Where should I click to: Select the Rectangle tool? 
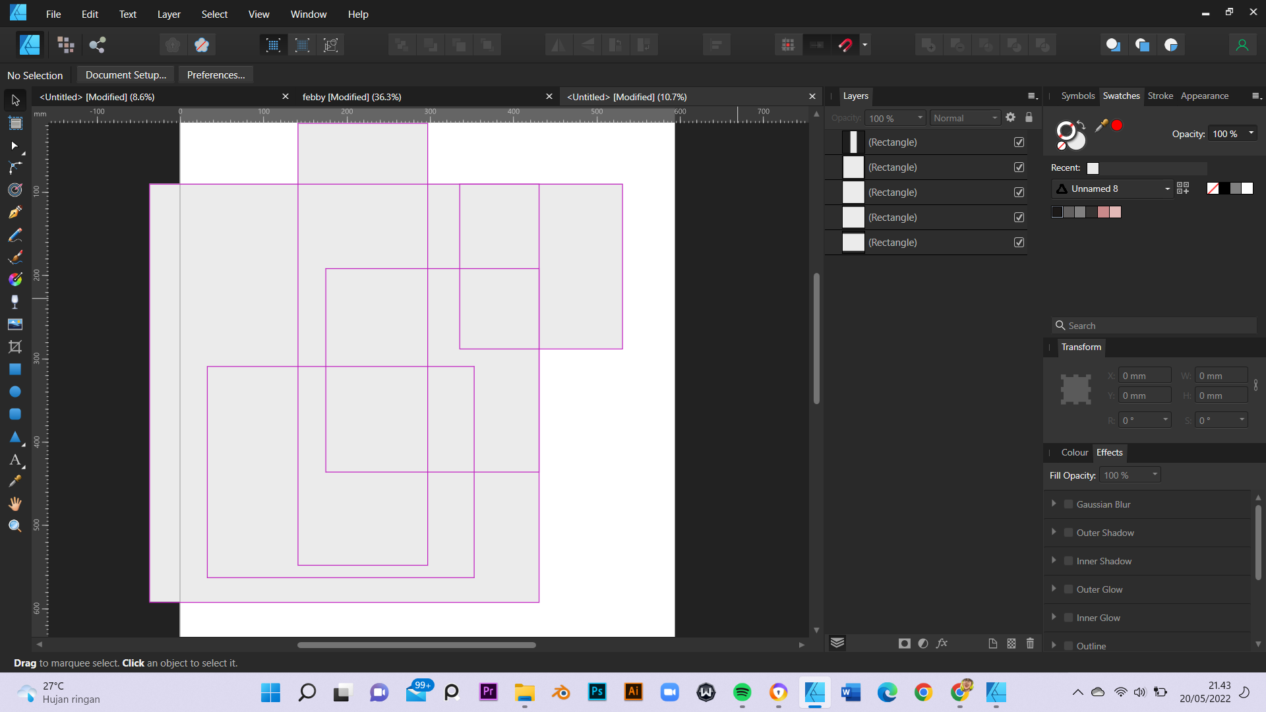point(15,369)
